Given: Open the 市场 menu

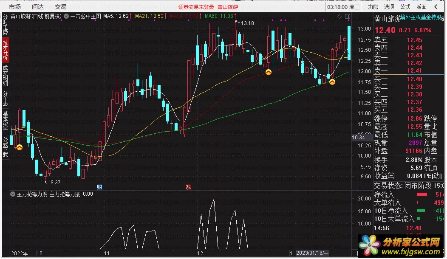Looking at the screenshot, I should [x=14, y=7].
